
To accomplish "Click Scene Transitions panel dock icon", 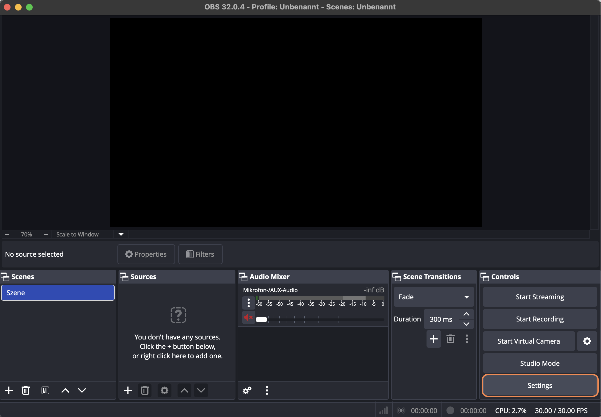I will (397, 277).
